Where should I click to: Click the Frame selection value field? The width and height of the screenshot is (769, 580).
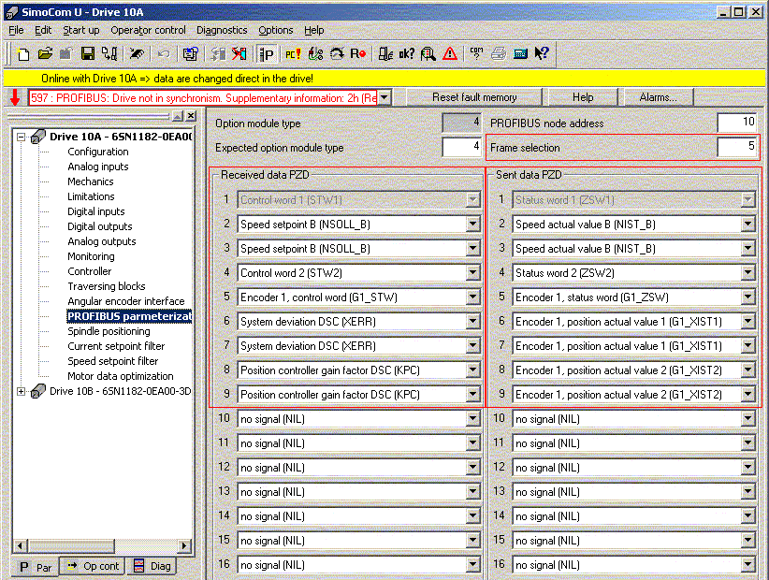737,147
